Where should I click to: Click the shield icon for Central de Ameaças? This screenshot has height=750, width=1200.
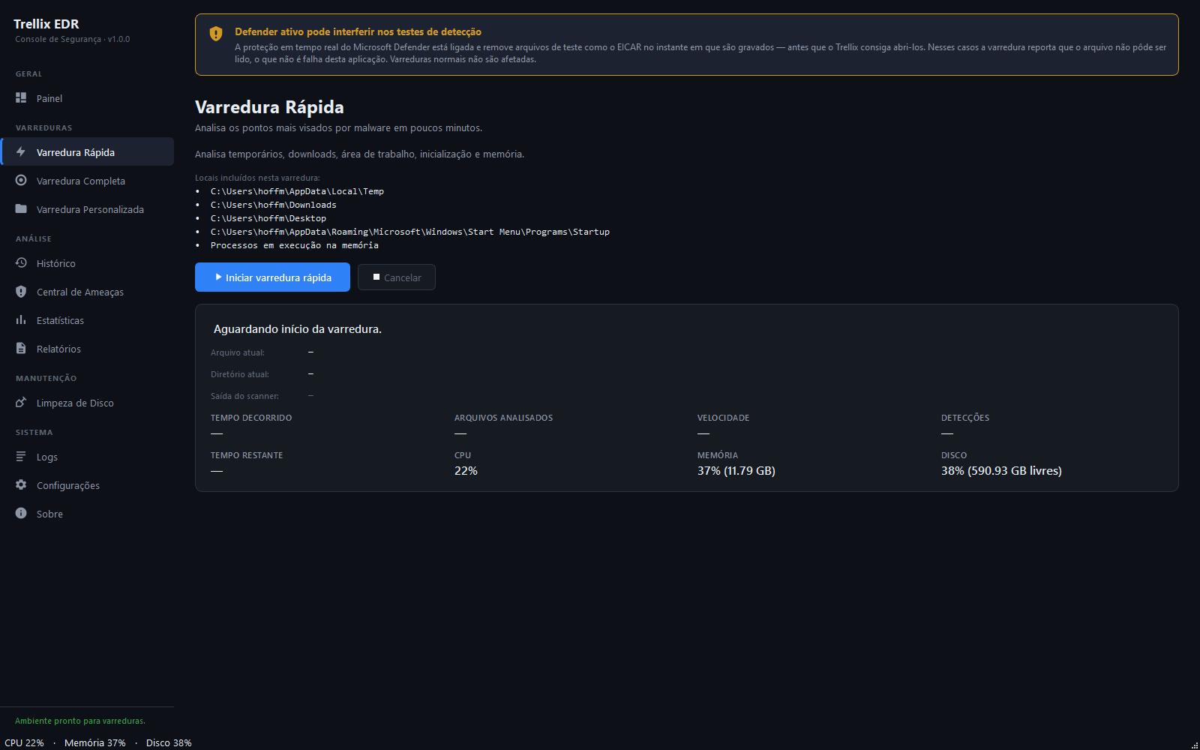(21, 291)
